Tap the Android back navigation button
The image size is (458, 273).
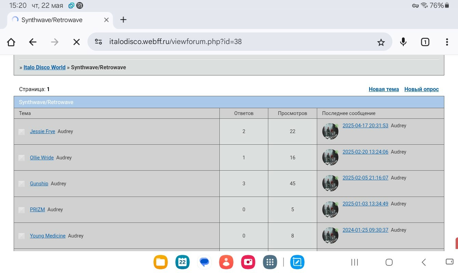[x=423, y=262]
